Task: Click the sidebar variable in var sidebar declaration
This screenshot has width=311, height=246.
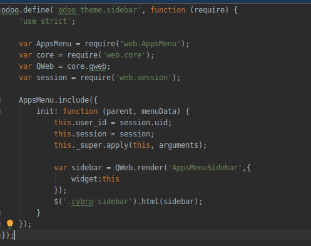Action: [87, 168]
